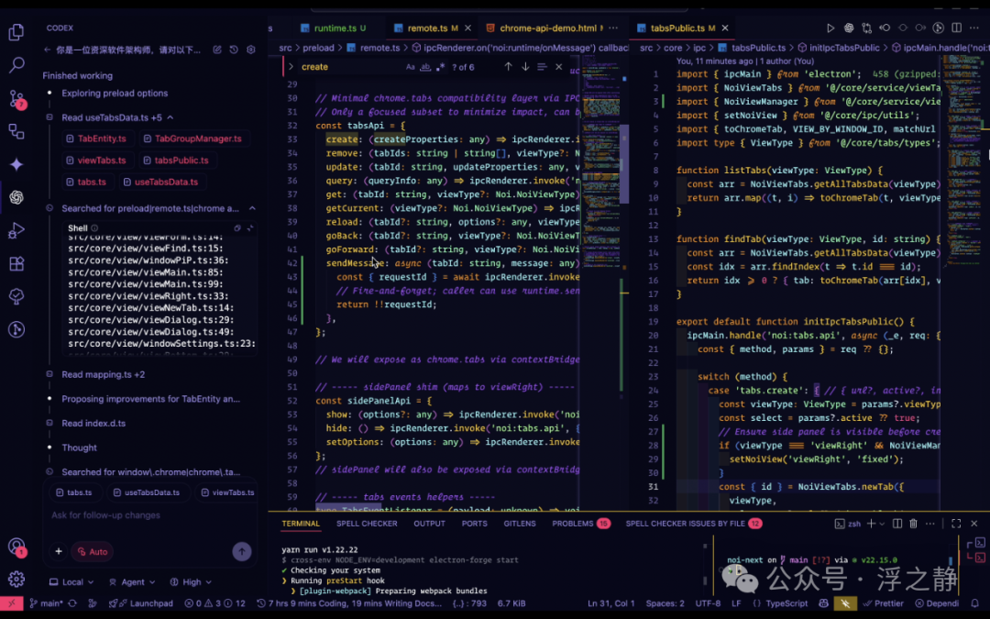
Task: Open the Codex OpenAI view in the activity bar
Action: [16, 197]
